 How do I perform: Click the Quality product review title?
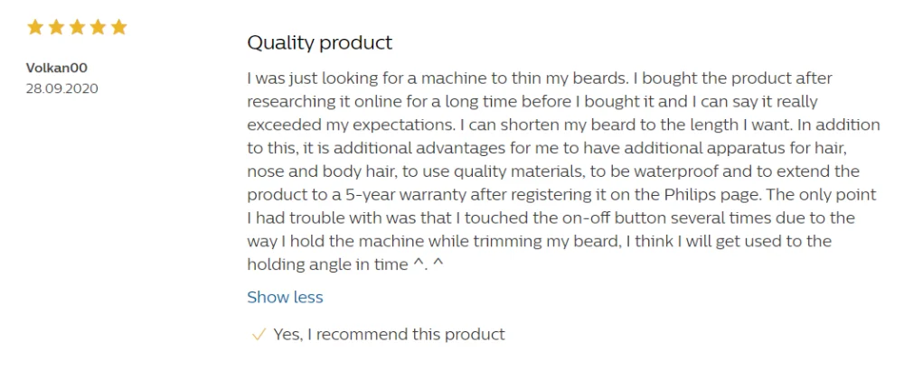319,42
